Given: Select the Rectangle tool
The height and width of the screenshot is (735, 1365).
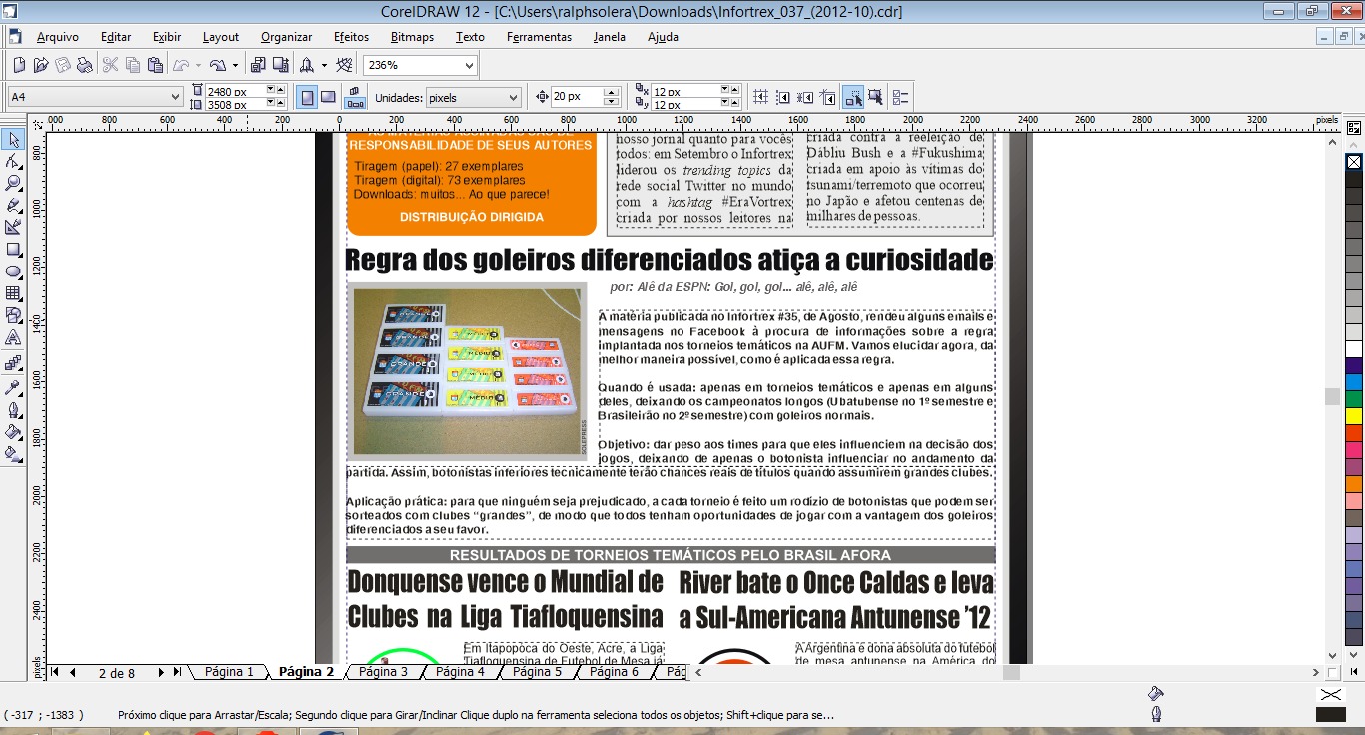Looking at the screenshot, I should (13, 250).
